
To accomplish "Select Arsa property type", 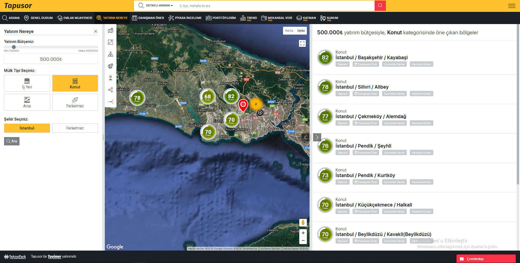I will (27, 102).
